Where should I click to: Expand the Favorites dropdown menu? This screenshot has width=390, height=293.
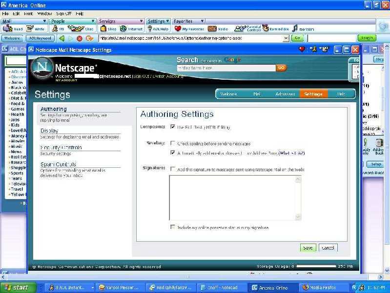(x=203, y=21)
